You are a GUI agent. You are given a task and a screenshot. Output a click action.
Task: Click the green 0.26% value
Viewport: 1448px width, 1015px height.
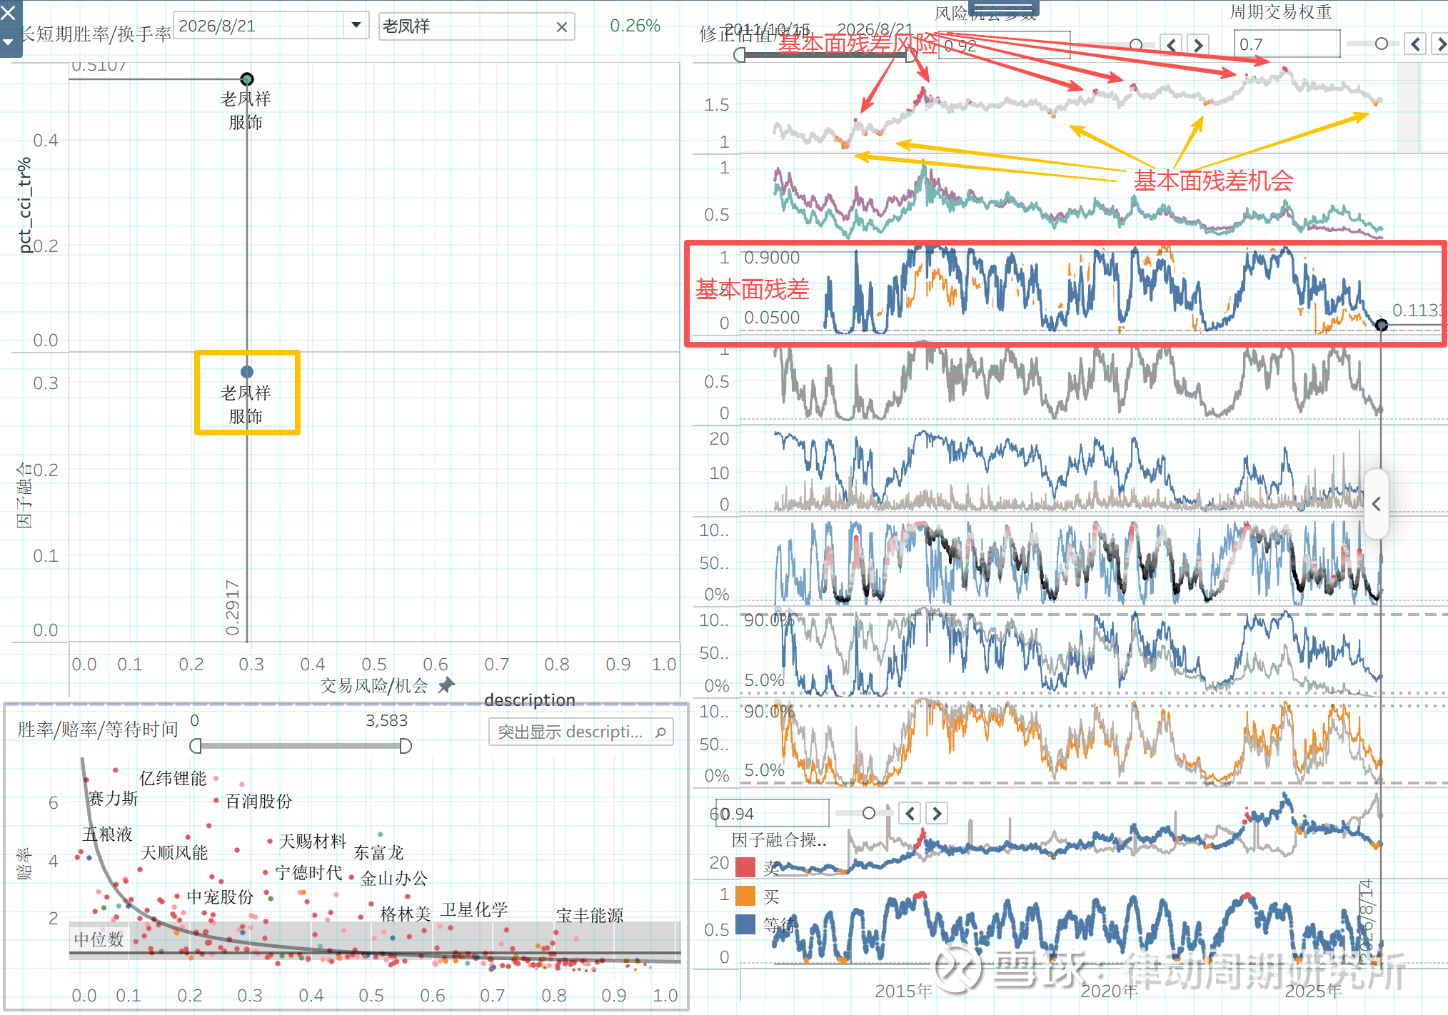coord(635,26)
